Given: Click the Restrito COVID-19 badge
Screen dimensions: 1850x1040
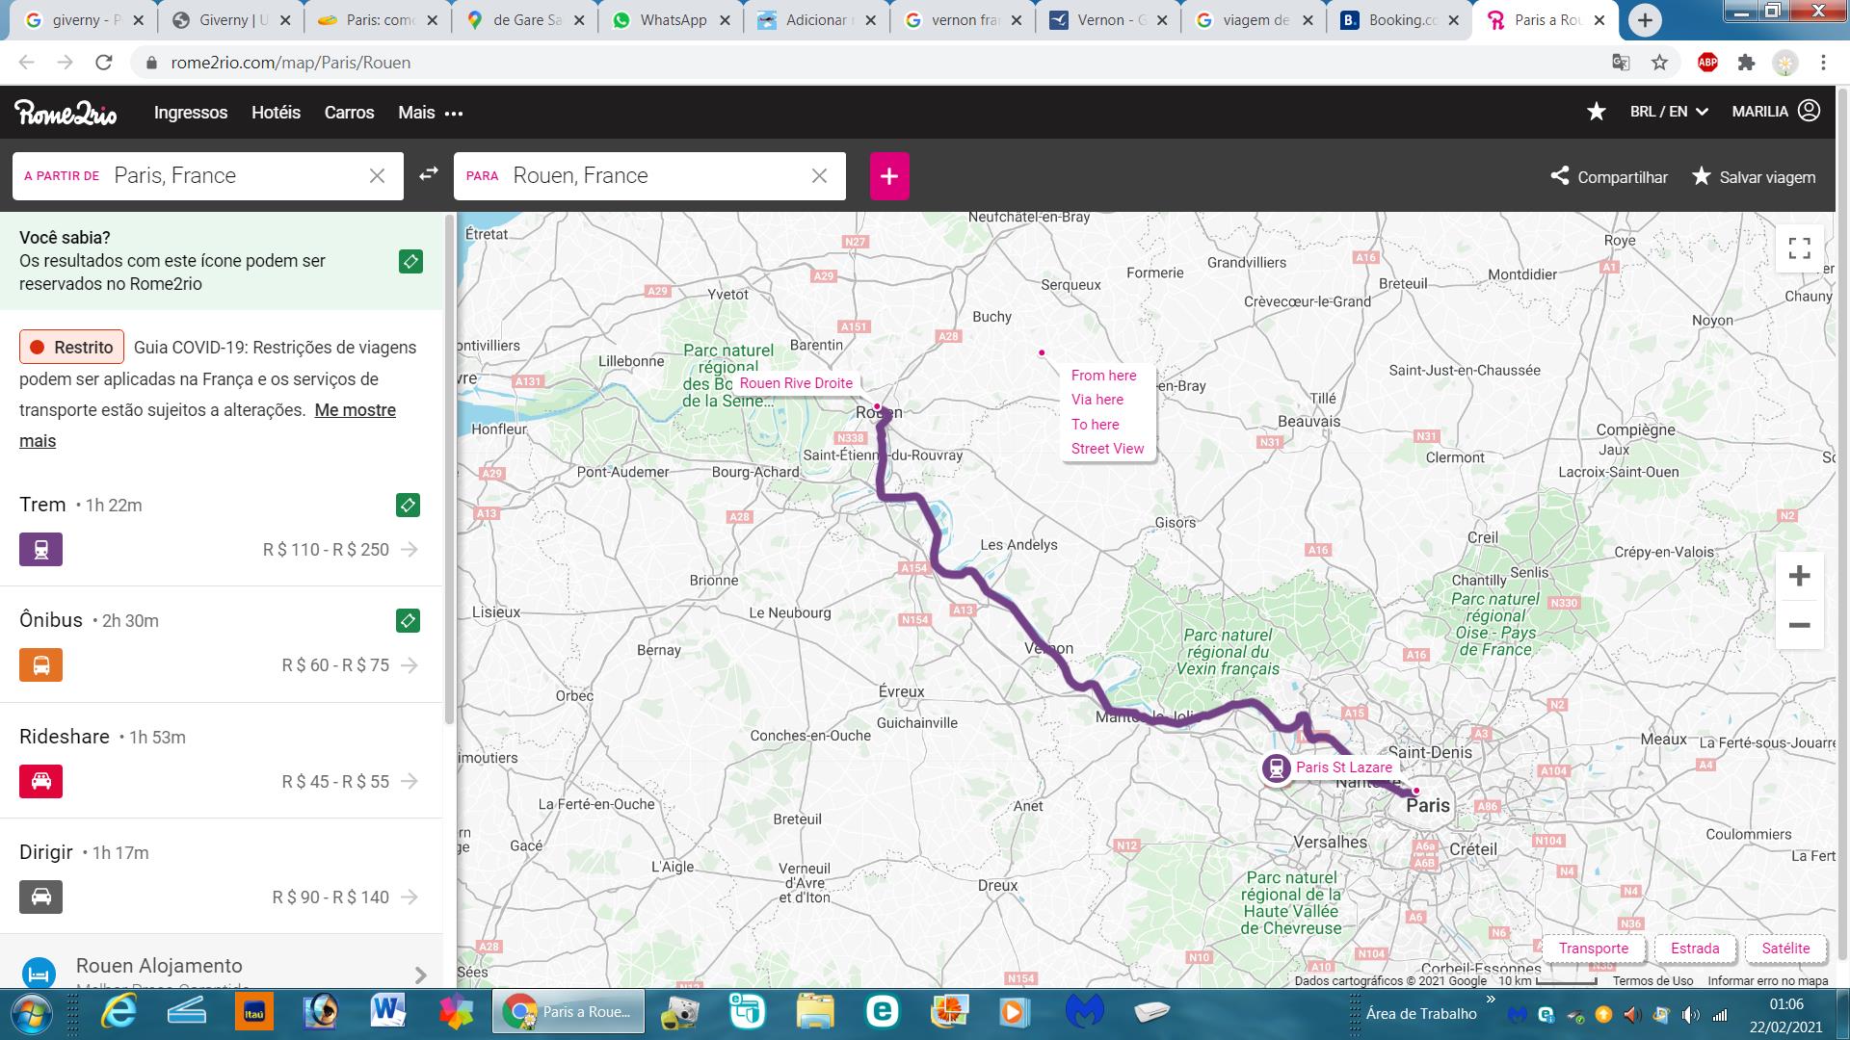Looking at the screenshot, I should [x=72, y=348].
